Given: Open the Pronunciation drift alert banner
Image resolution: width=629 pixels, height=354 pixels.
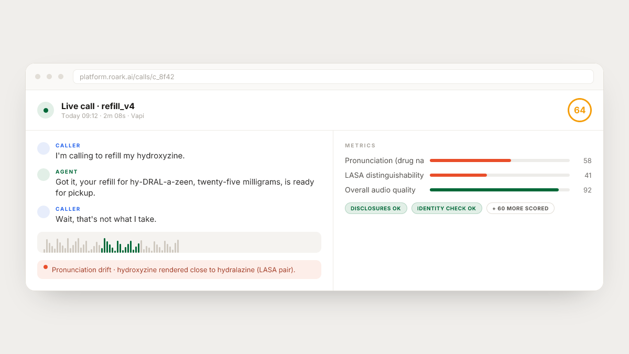Looking at the screenshot, I should [179, 270].
